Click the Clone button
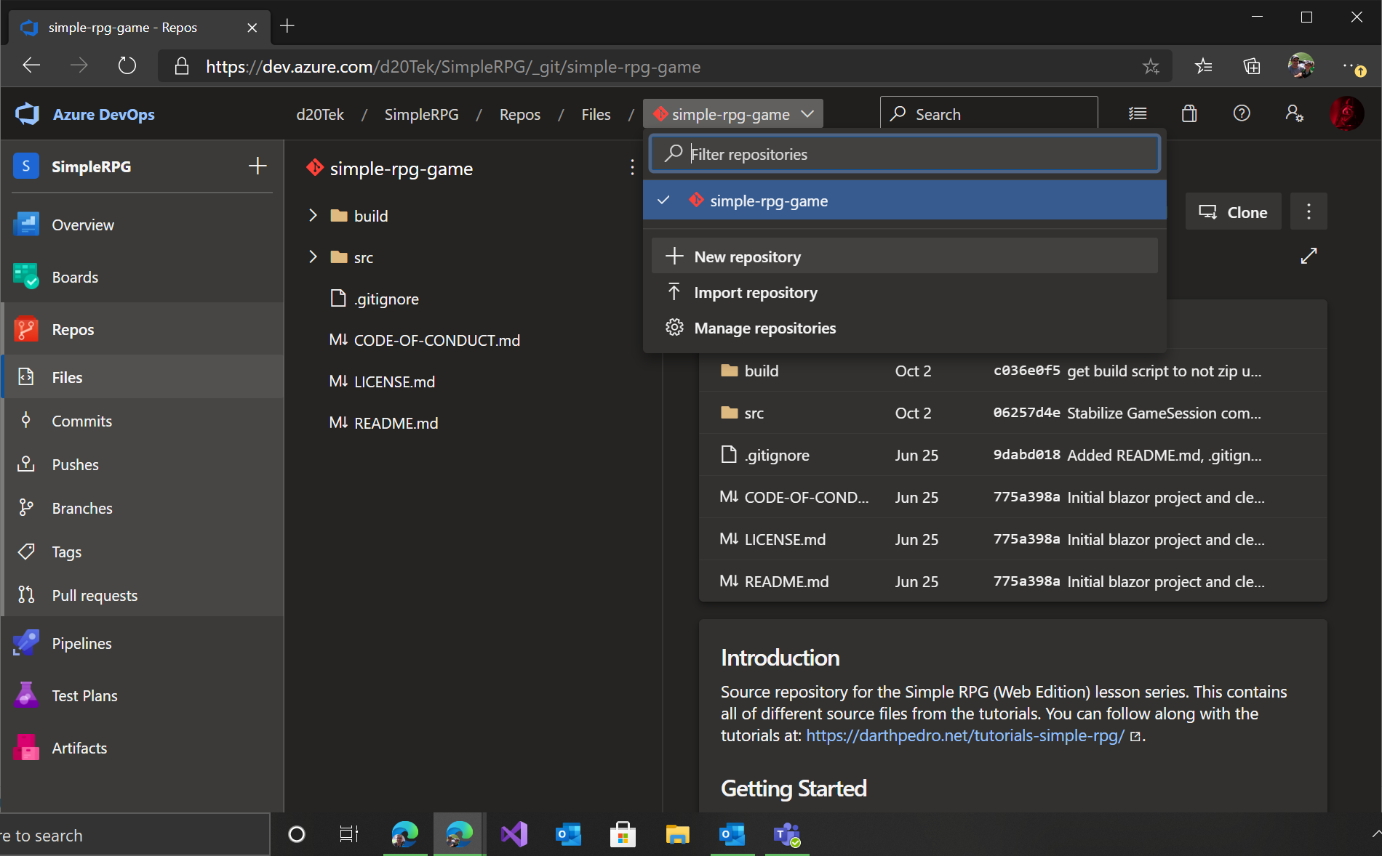The height and width of the screenshot is (856, 1382). (1233, 211)
